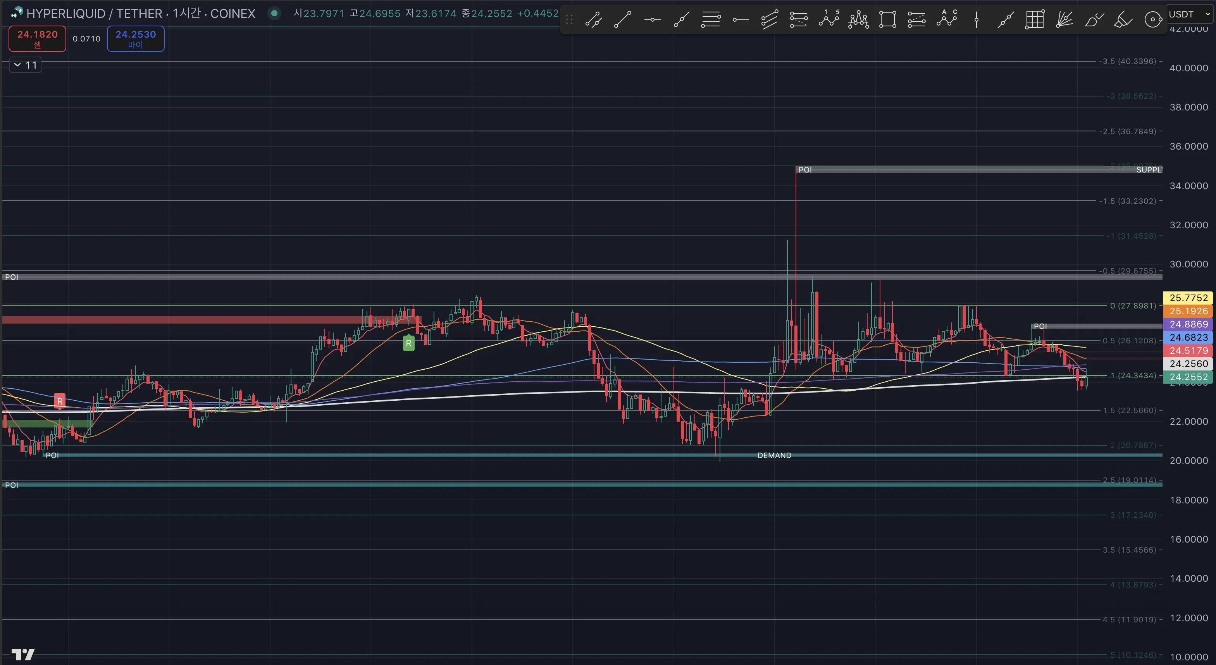The height and width of the screenshot is (665, 1216).
Task: Select the POI label near price 26.8
Action: (x=1040, y=326)
